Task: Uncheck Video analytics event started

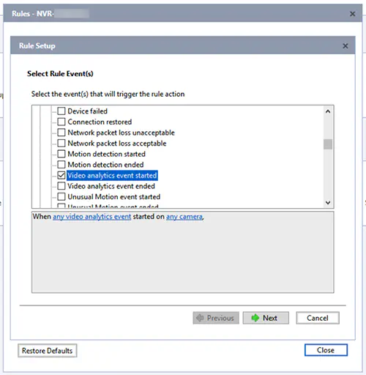Action: [x=61, y=176]
